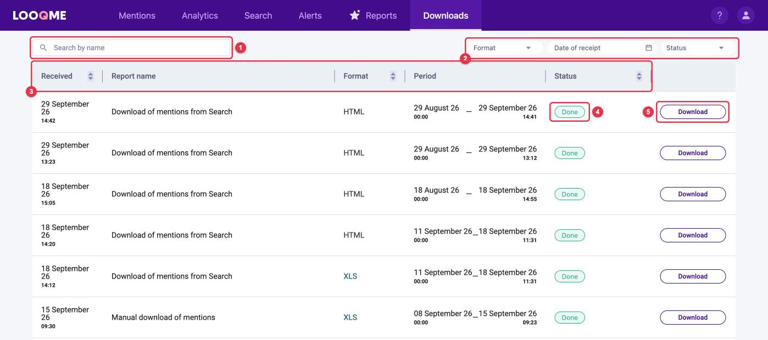Image resolution: width=768 pixels, height=340 pixels.
Task: Open the Format filter dropdown
Action: click(504, 48)
